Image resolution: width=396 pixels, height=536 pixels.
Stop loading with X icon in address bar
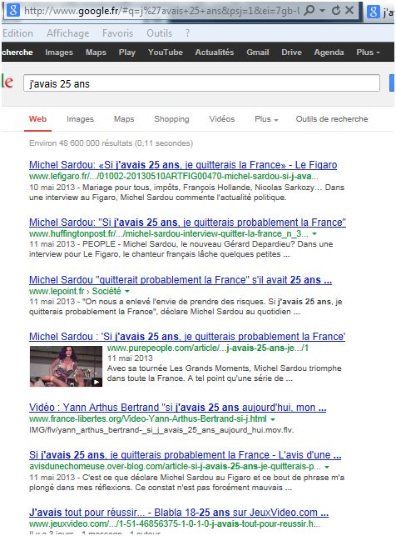pyautogui.click(x=349, y=10)
